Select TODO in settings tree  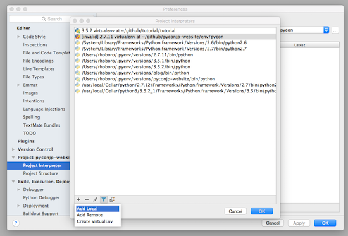30,134
